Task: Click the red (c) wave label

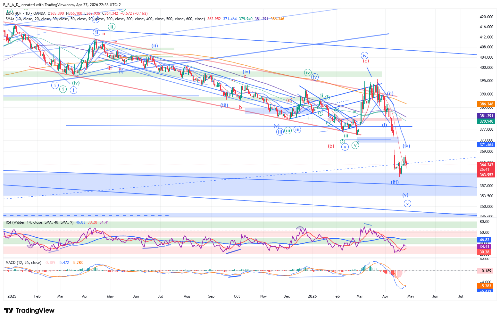Action: (366, 61)
